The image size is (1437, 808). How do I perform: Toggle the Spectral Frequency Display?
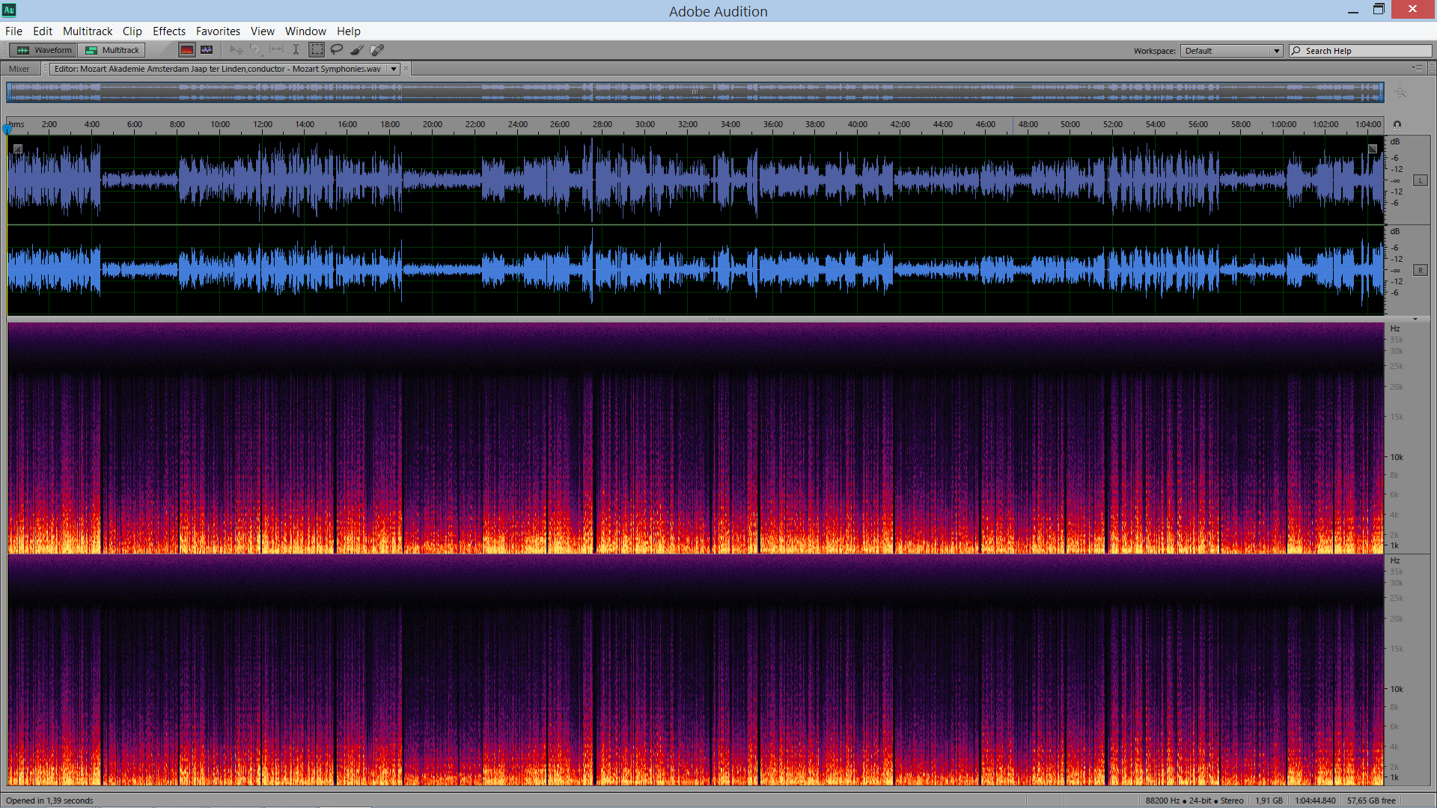(x=187, y=50)
